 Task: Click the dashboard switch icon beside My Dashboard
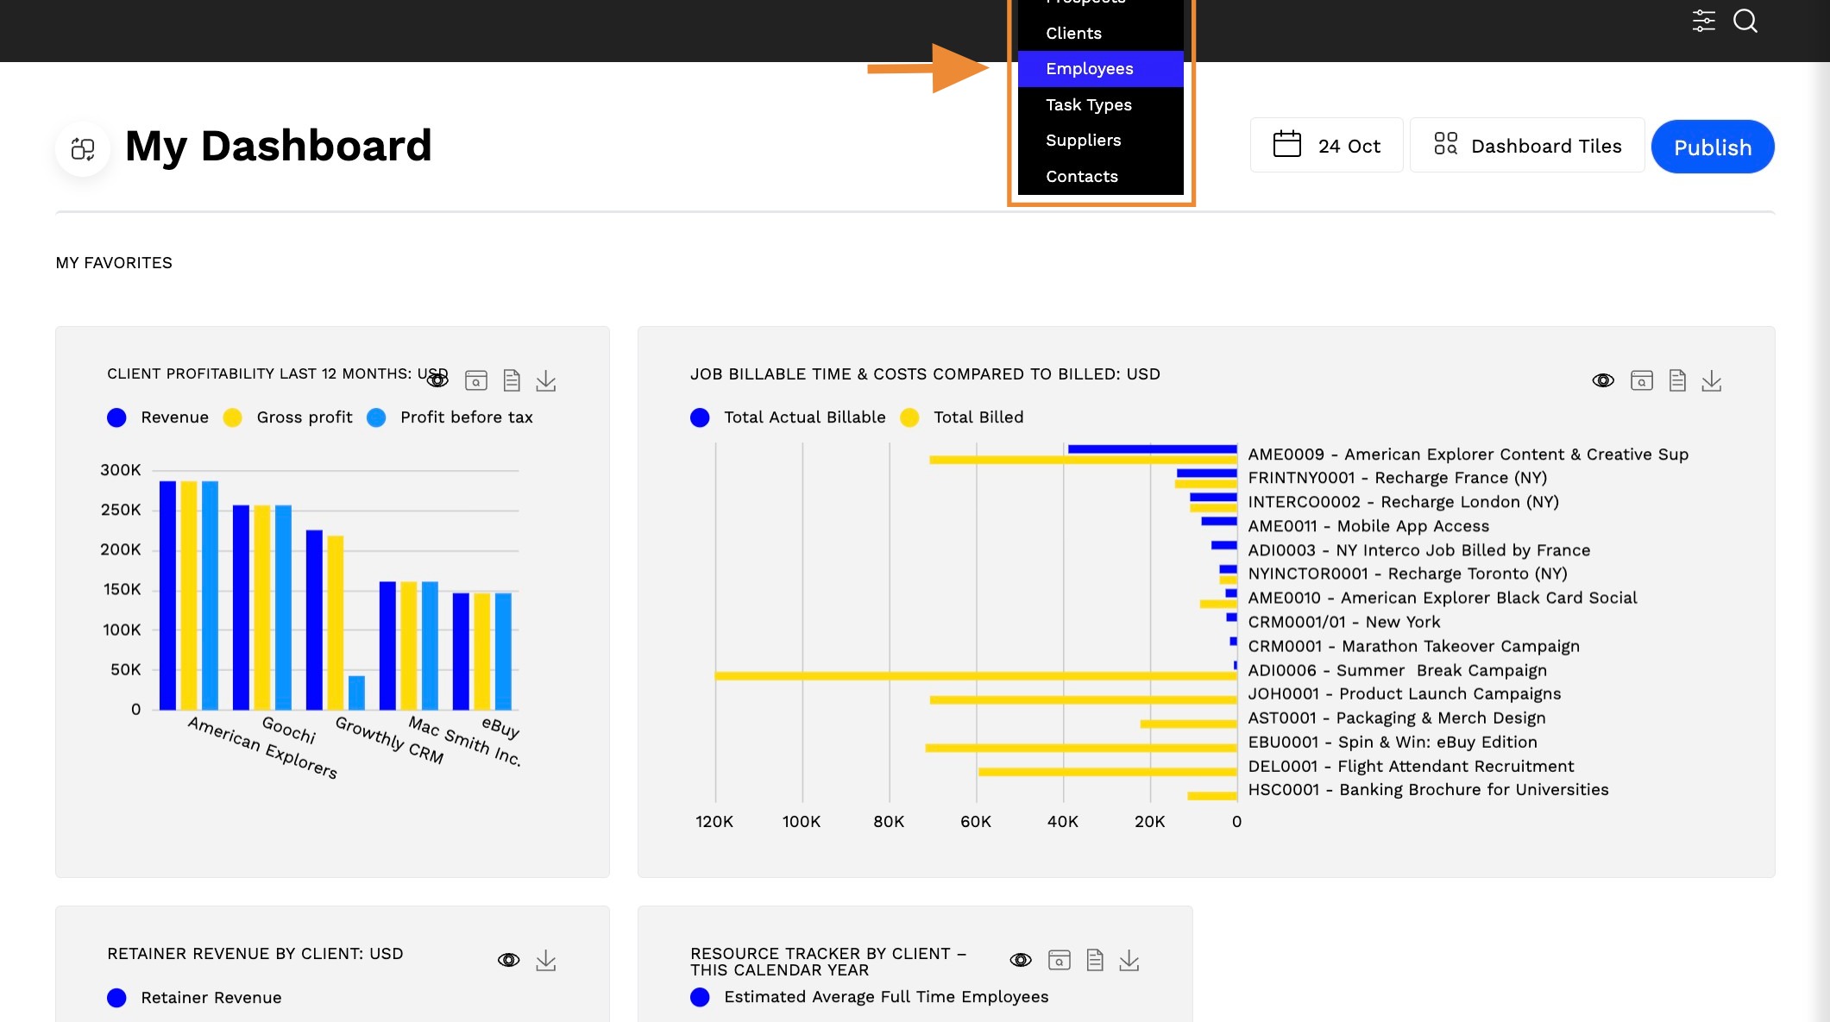click(x=83, y=148)
